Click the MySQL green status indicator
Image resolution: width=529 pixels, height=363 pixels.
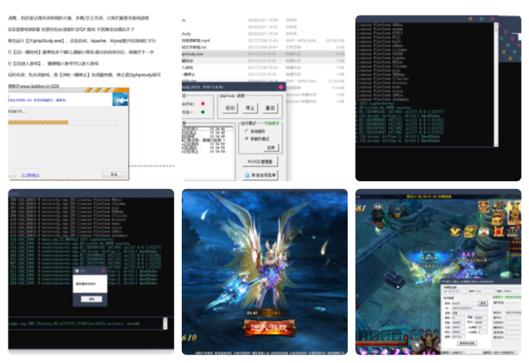pos(202,112)
